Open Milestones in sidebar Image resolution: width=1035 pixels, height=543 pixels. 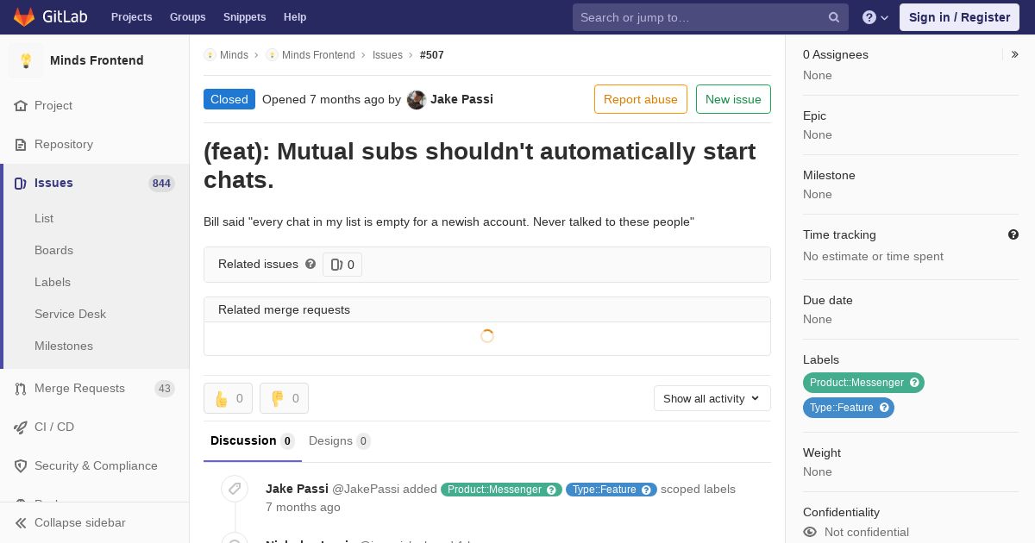pyautogui.click(x=64, y=346)
